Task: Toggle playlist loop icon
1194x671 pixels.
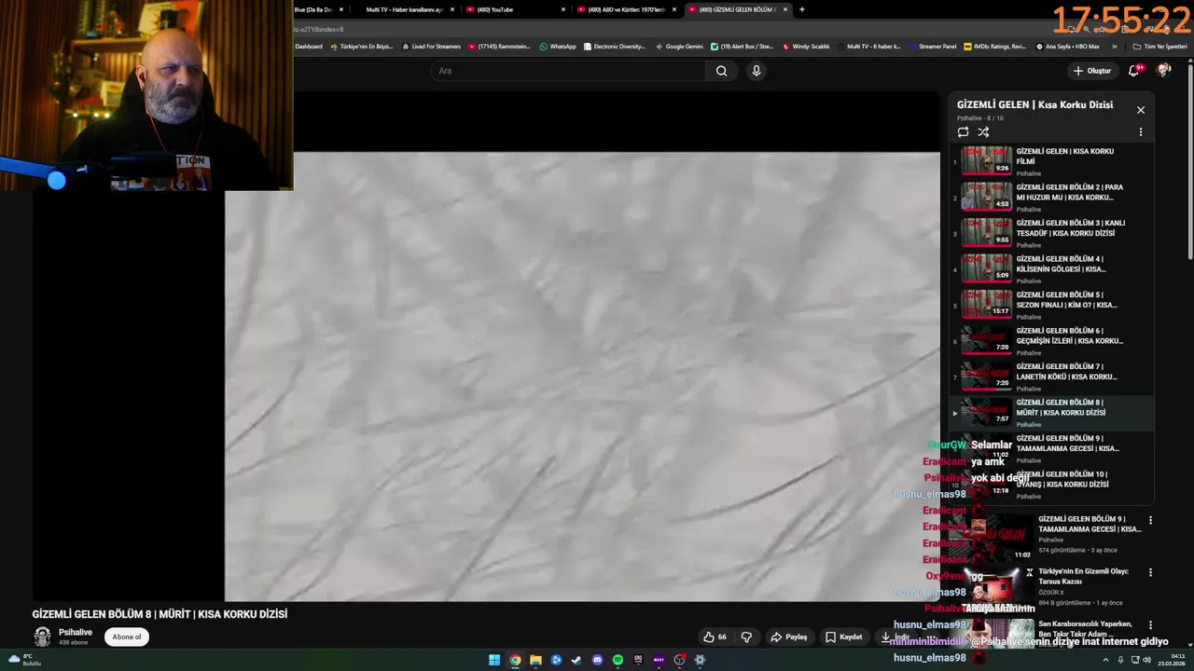Action: click(x=963, y=132)
